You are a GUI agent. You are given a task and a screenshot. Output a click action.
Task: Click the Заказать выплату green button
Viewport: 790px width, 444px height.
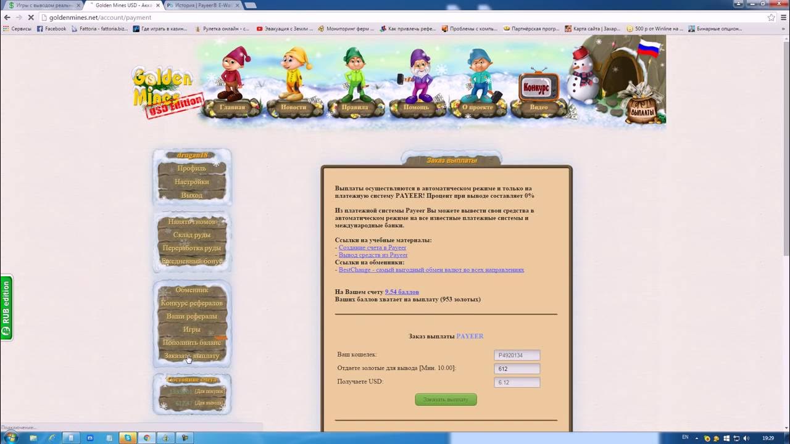pos(446,400)
